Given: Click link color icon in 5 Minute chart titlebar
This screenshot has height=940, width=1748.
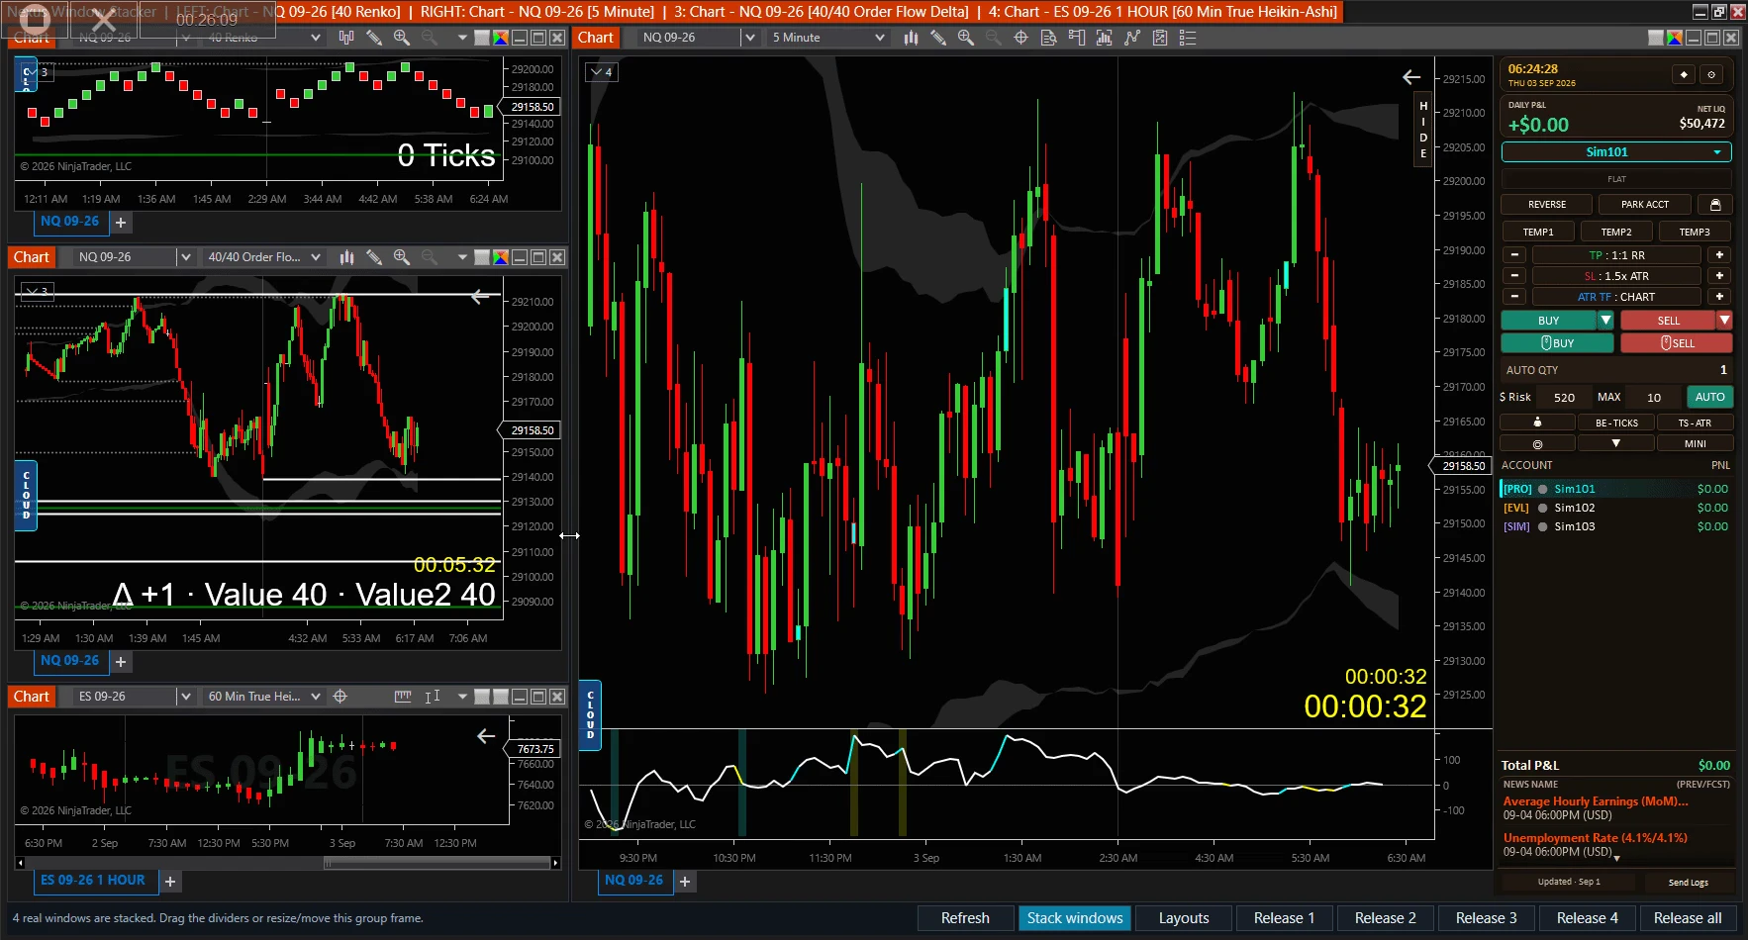Looking at the screenshot, I should [x=1675, y=38].
